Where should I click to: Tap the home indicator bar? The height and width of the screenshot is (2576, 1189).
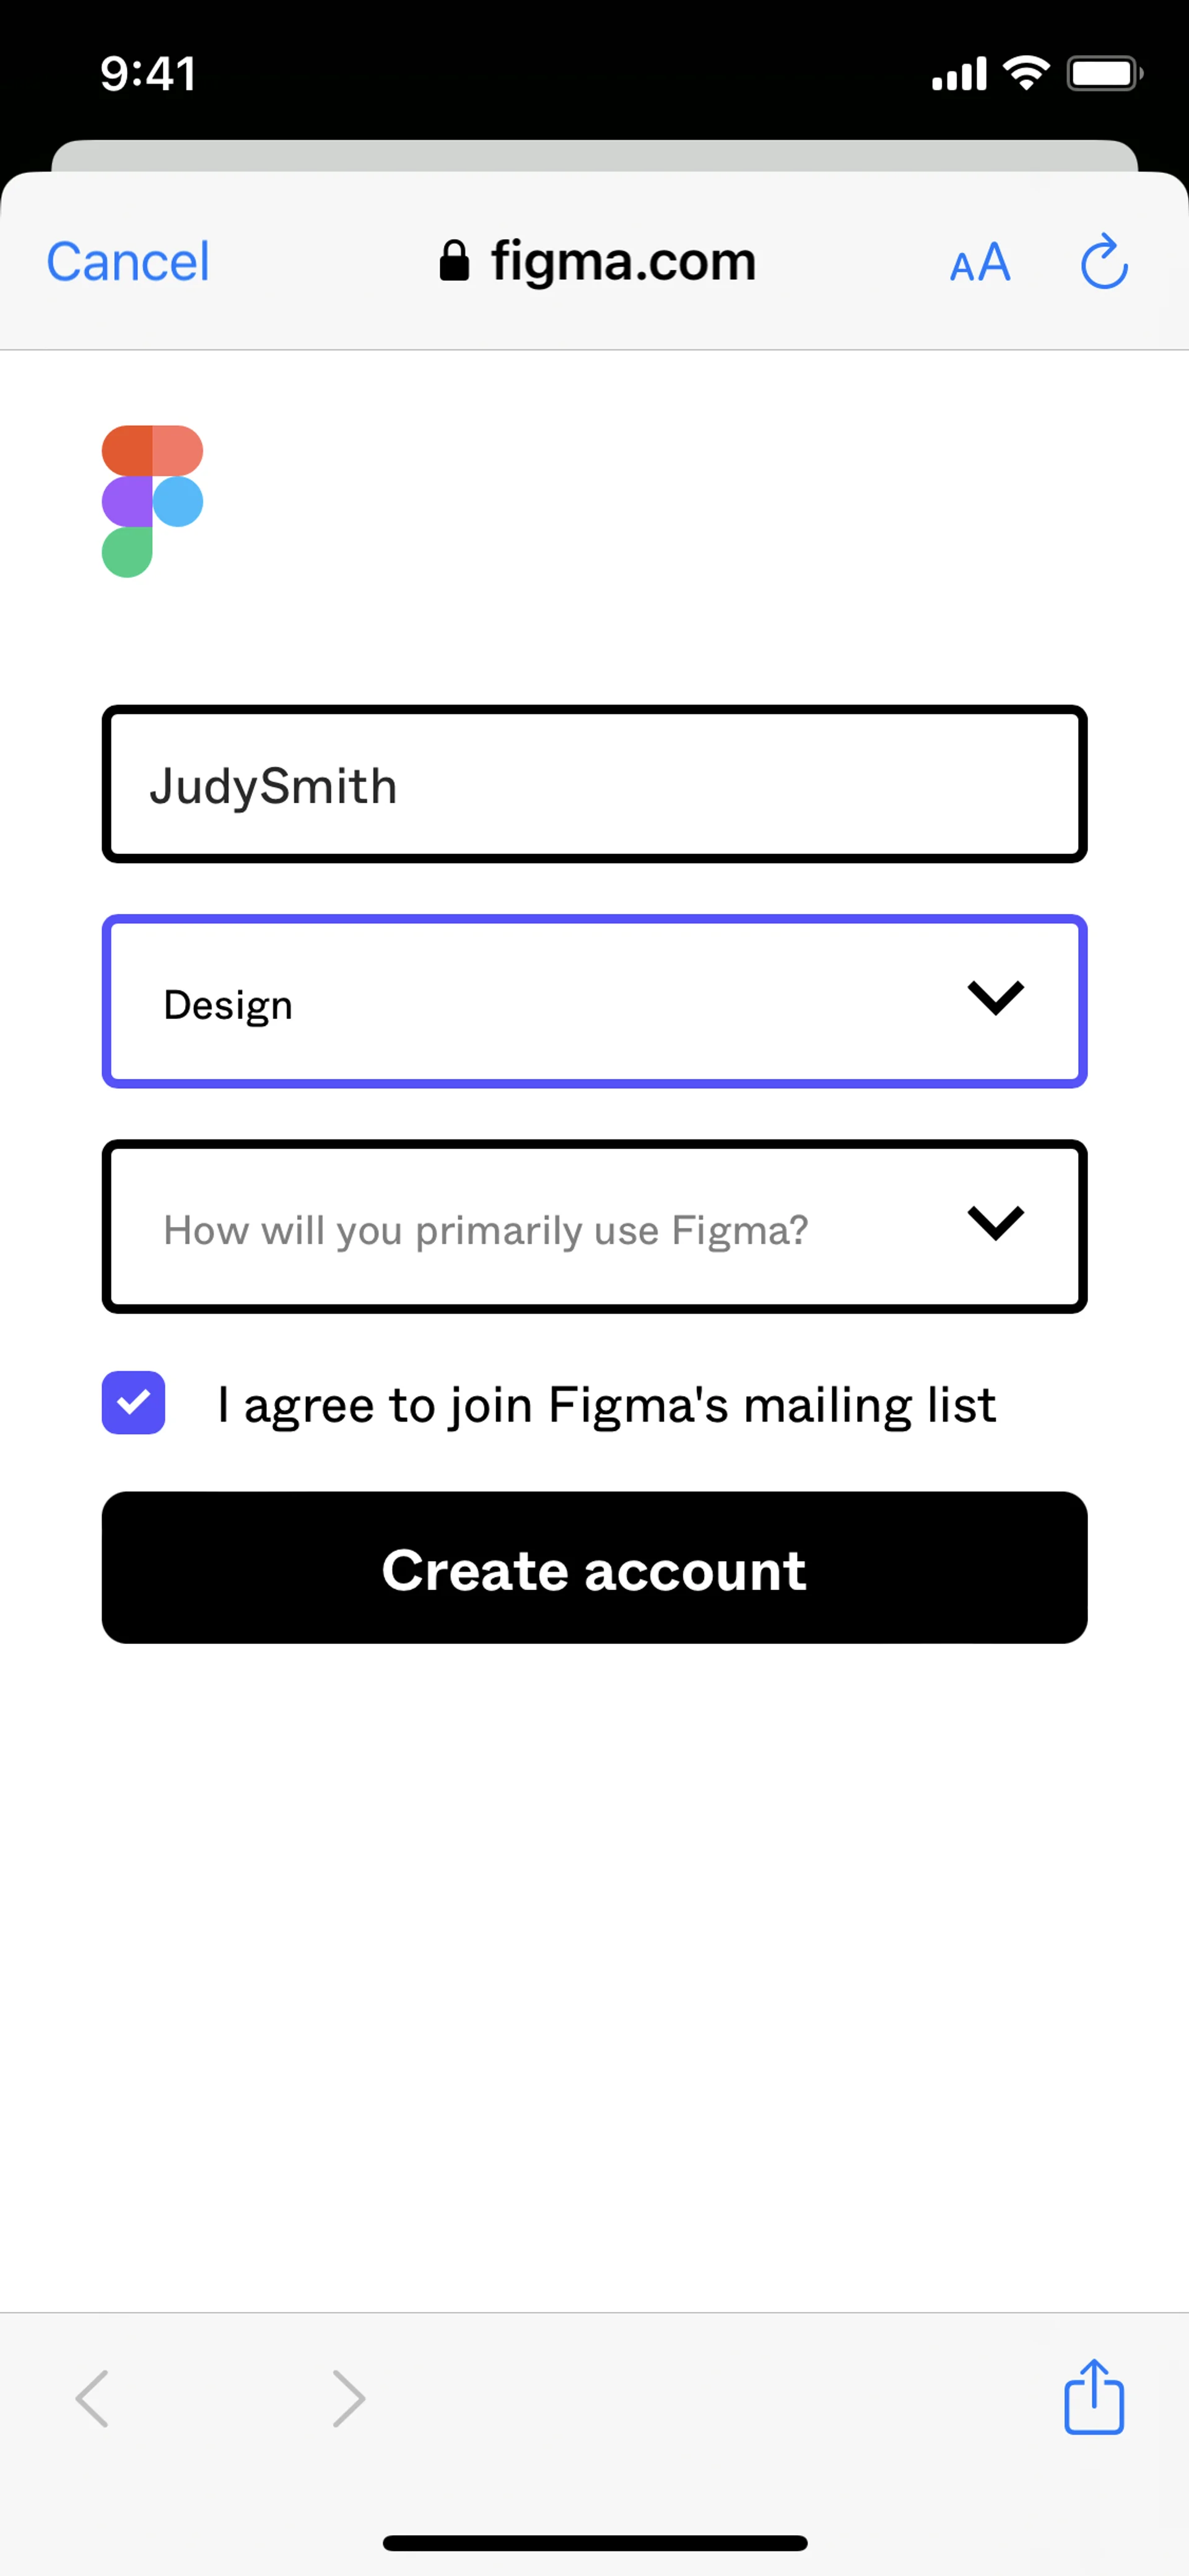pos(594,2542)
